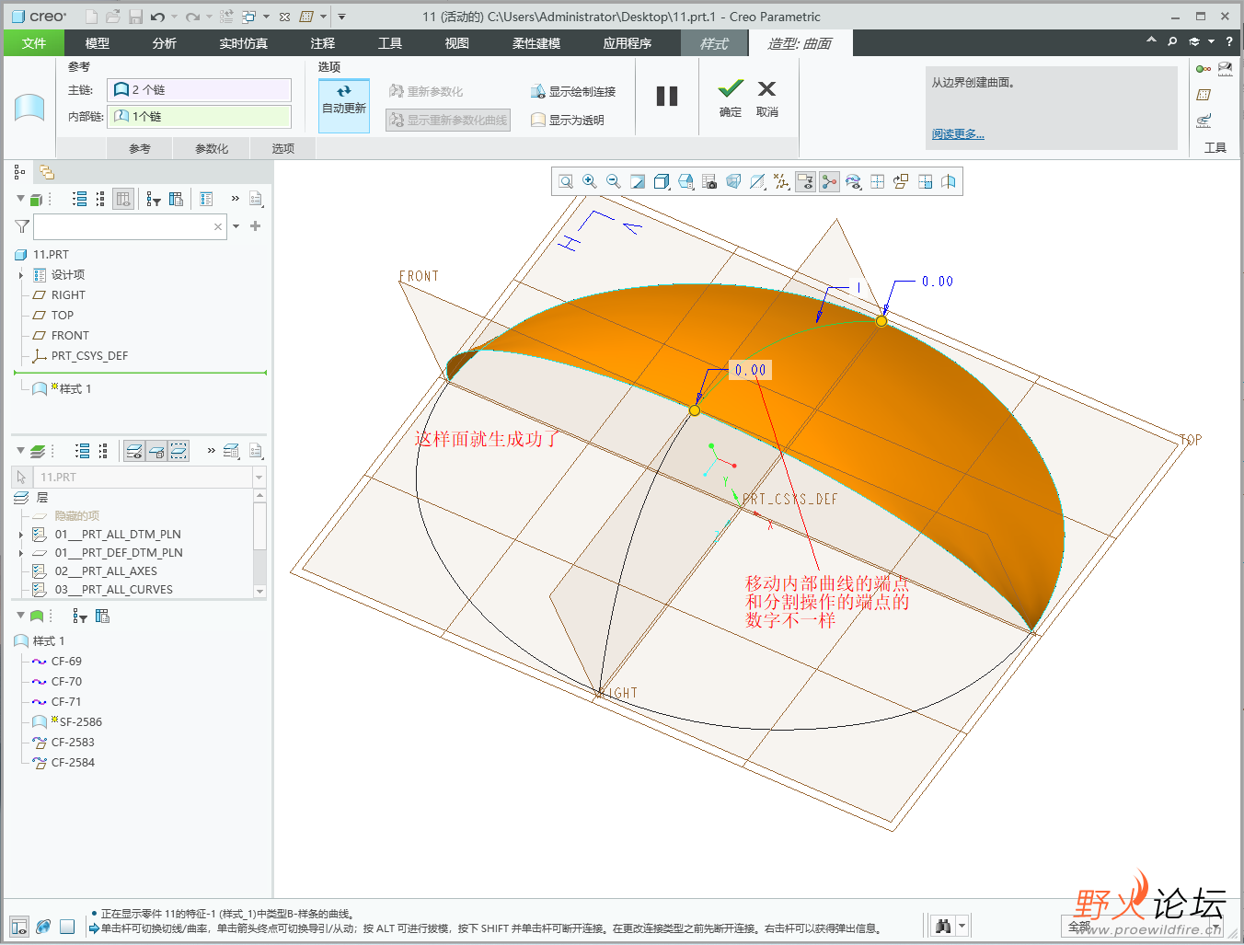Click the pause feature button

pos(667,96)
